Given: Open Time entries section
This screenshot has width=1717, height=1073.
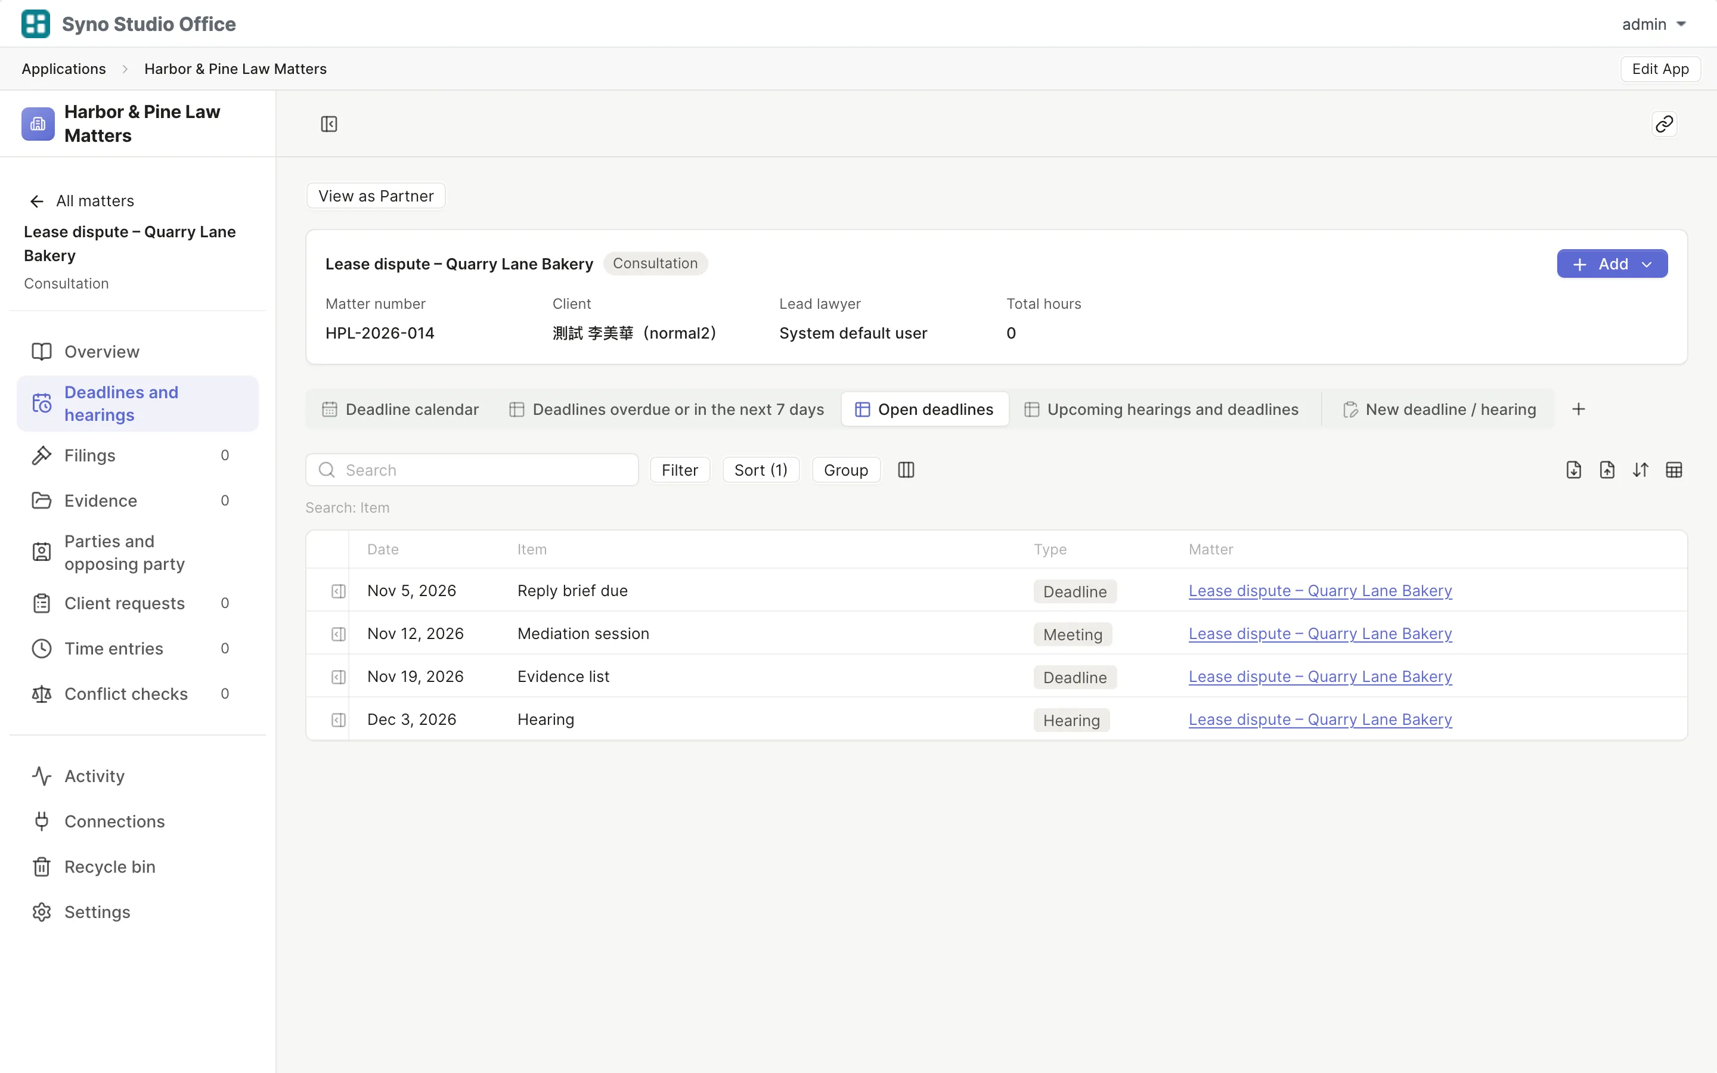Looking at the screenshot, I should click(x=138, y=649).
